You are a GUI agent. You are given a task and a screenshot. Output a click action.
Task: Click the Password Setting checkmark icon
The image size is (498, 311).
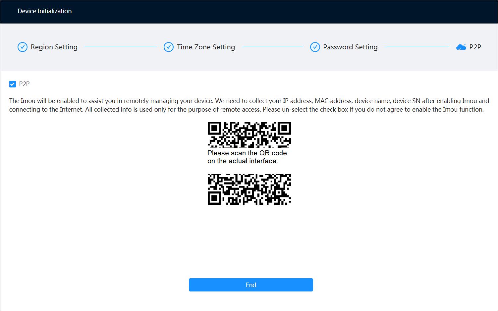(315, 47)
